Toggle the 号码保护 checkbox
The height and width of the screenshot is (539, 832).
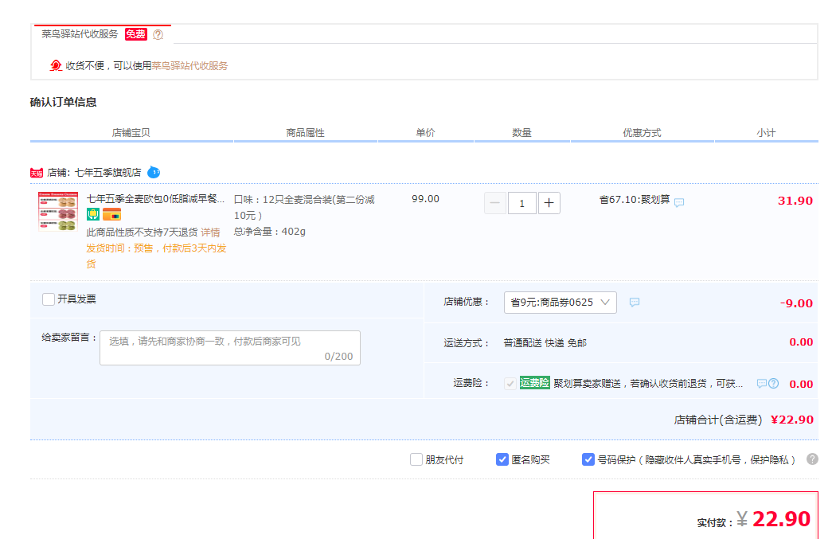coord(588,459)
